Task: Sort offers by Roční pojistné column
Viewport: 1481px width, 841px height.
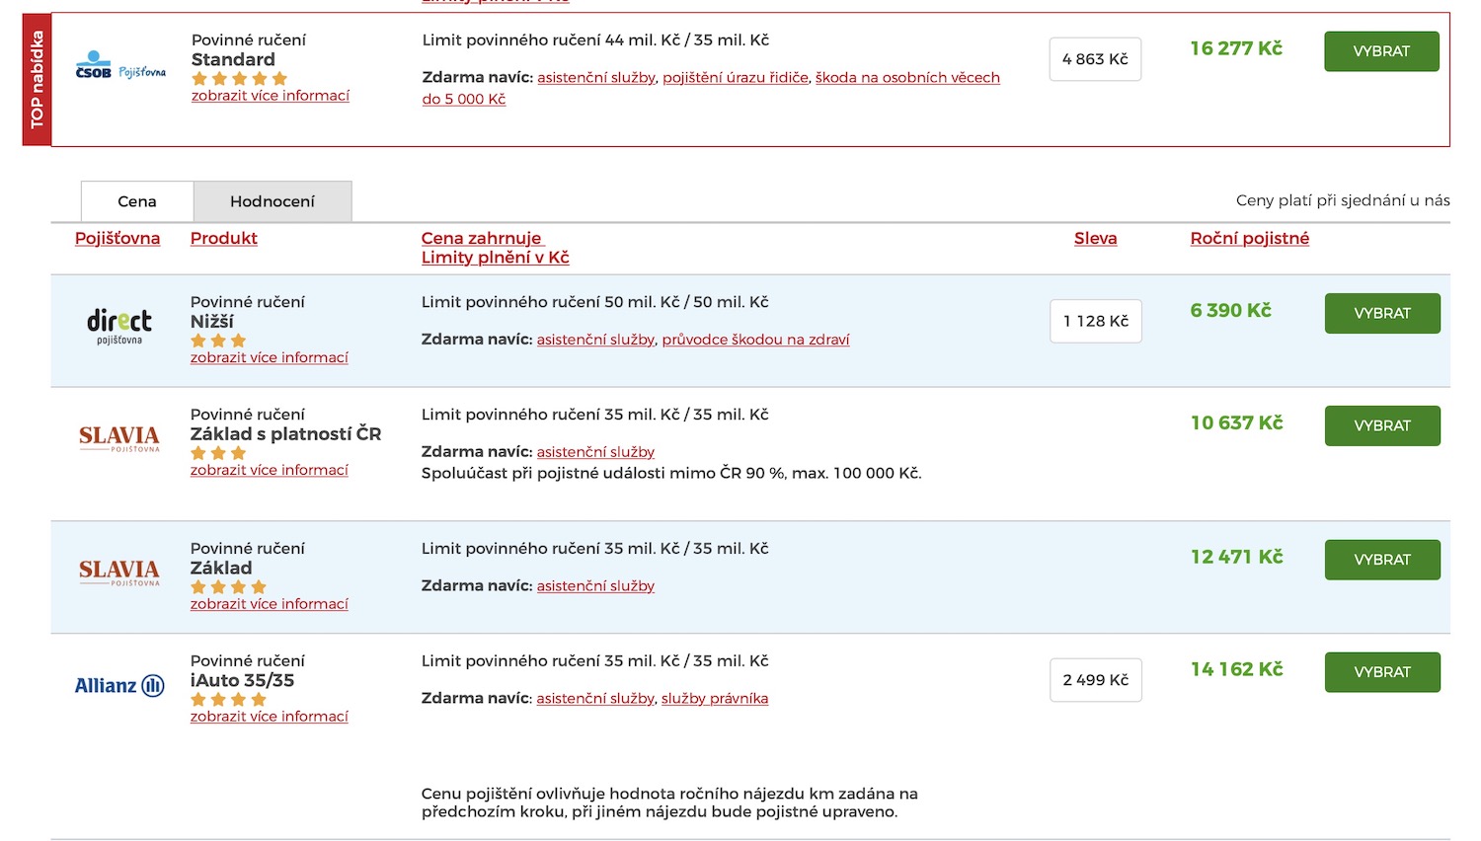Action: point(1249,238)
